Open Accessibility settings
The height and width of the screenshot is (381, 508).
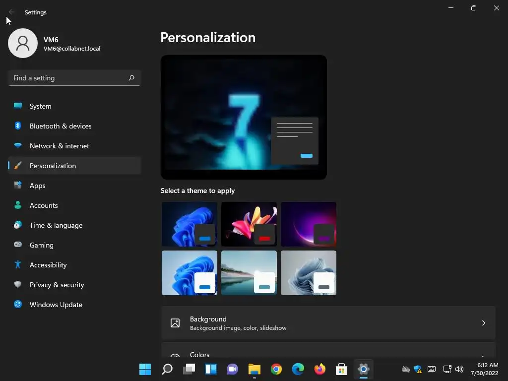point(74,265)
